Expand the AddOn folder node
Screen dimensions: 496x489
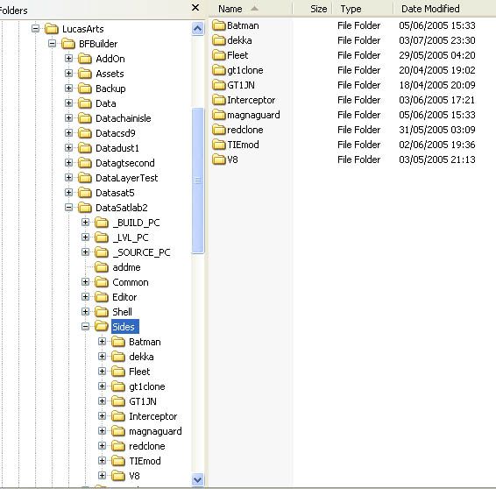coord(68,59)
